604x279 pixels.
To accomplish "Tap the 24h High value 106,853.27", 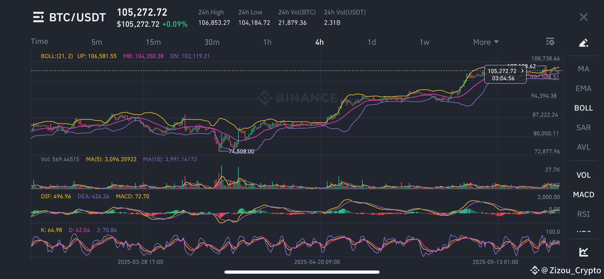I will tap(214, 23).
